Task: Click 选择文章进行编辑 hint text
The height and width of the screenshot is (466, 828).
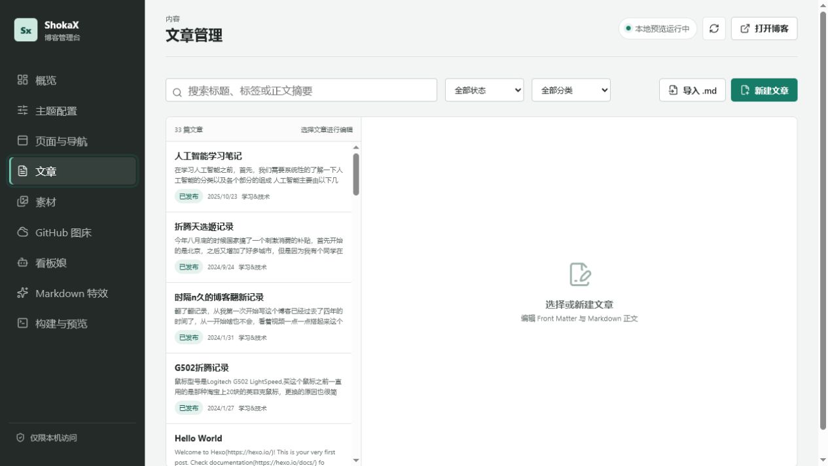Action: point(327,130)
